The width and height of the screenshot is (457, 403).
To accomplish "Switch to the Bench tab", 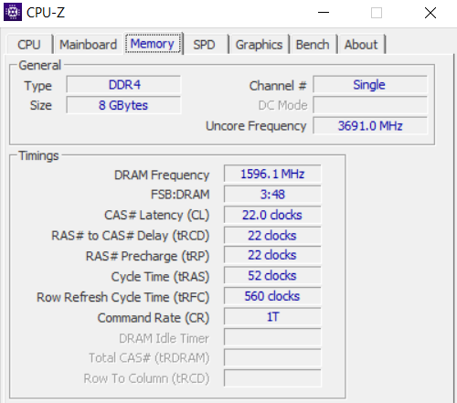I will click(x=313, y=45).
